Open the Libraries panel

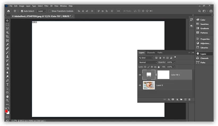tap(204, 48)
